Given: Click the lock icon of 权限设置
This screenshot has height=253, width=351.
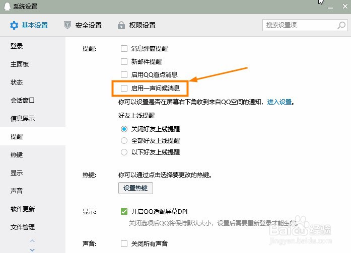Looking at the screenshot, I should tap(121, 25).
